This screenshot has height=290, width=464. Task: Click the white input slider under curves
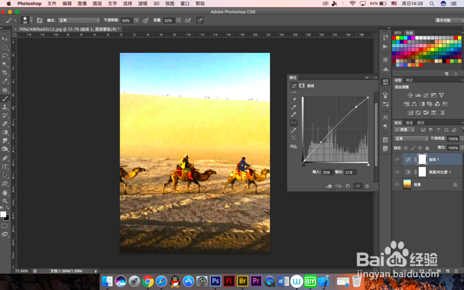click(x=368, y=165)
